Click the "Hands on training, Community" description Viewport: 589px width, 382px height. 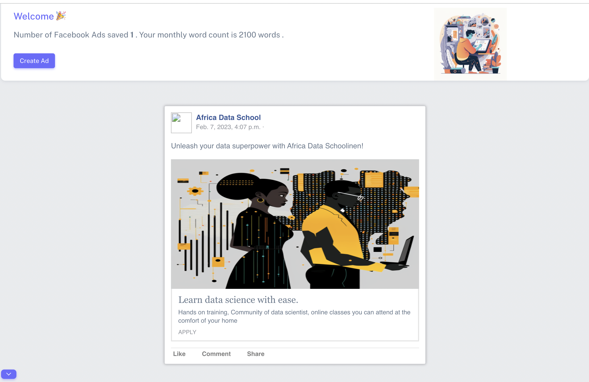(295, 316)
